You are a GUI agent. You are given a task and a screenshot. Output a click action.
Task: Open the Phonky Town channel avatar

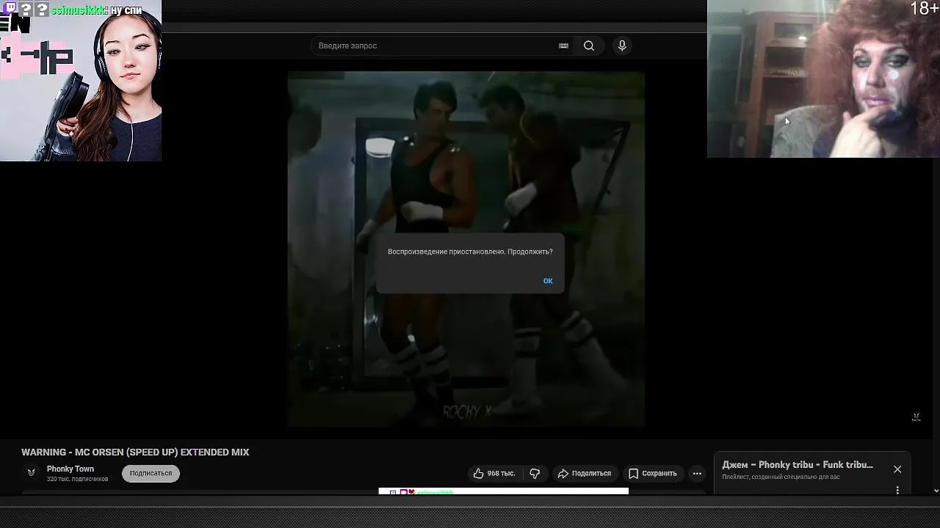tap(31, 473)
